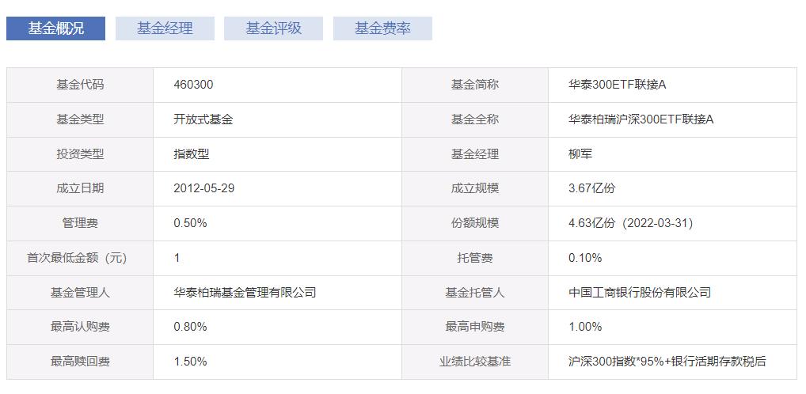Click the 基金简称 label cell
The image size is (806, 394).
pyautogui.click(x=475, y=85)
